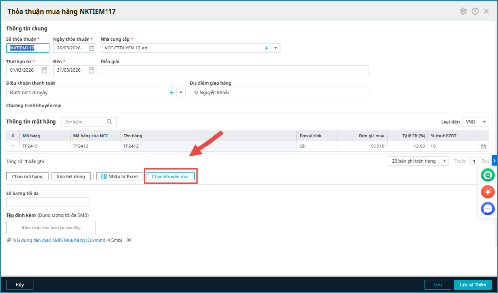Viewport: 498px width, 293px height.
Task: Select the Cái unit cell
Action: (317, 146)
